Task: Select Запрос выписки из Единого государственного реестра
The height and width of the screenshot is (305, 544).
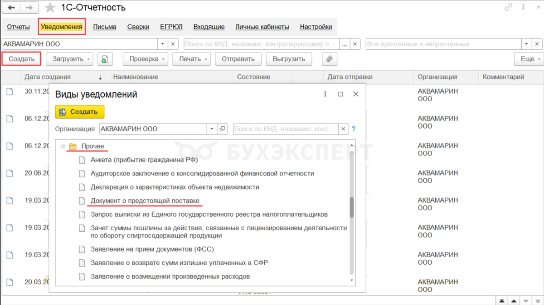Action: tap(209, 214)
